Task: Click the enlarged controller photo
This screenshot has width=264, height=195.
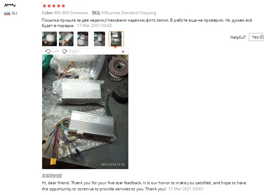Action: tap(85, 112)
